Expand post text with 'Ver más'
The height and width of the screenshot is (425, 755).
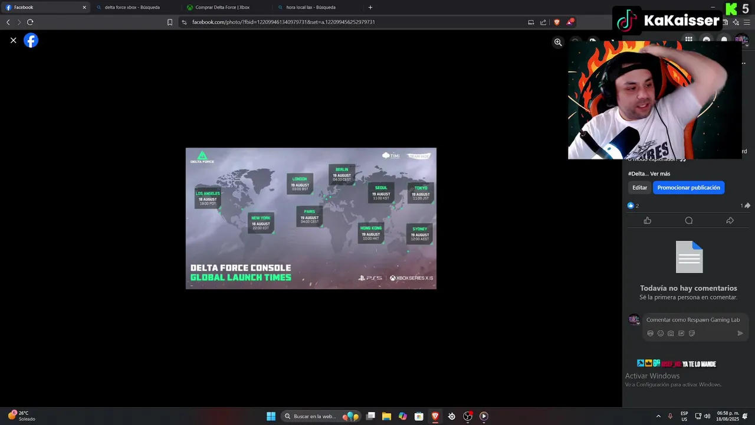click(x=660, y=174)
